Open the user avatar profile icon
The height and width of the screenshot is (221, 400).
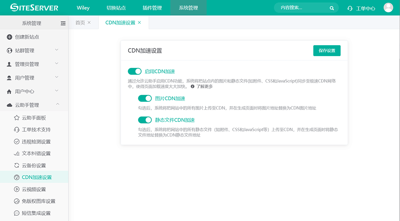[388, 8]
